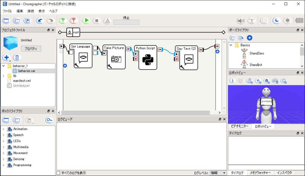Screen dimensions: 305x176
Task: Switch to インスペクタ tab
Action: (284, 173)
